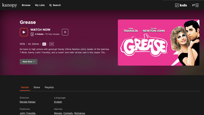Click the Kanopy logo
The image size is (204, 115).
pos(10,5)
